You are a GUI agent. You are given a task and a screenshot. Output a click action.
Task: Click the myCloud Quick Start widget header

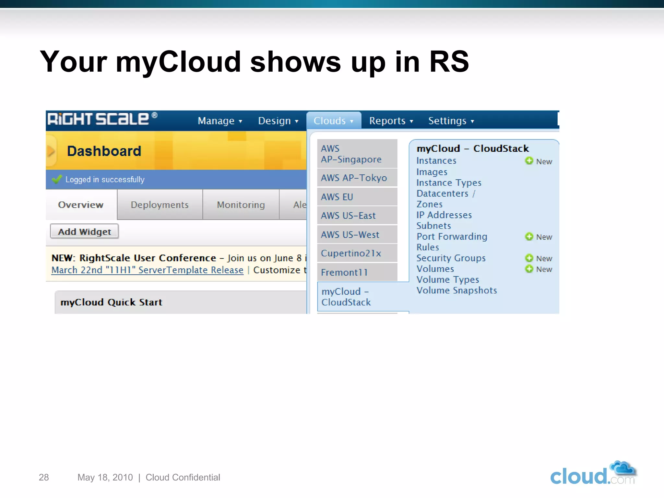180,302
